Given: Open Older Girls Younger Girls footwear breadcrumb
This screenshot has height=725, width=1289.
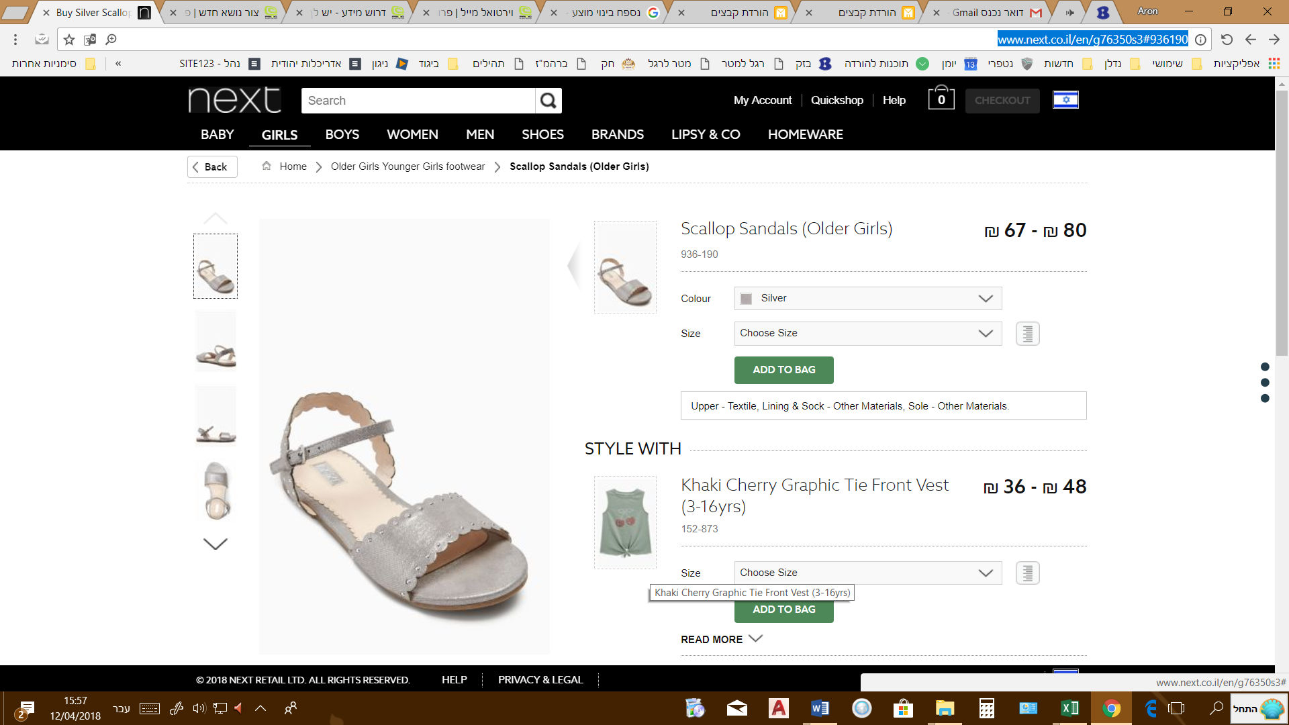Looking at the screenshot, I should pyautogui.click(x=408, y=166).
